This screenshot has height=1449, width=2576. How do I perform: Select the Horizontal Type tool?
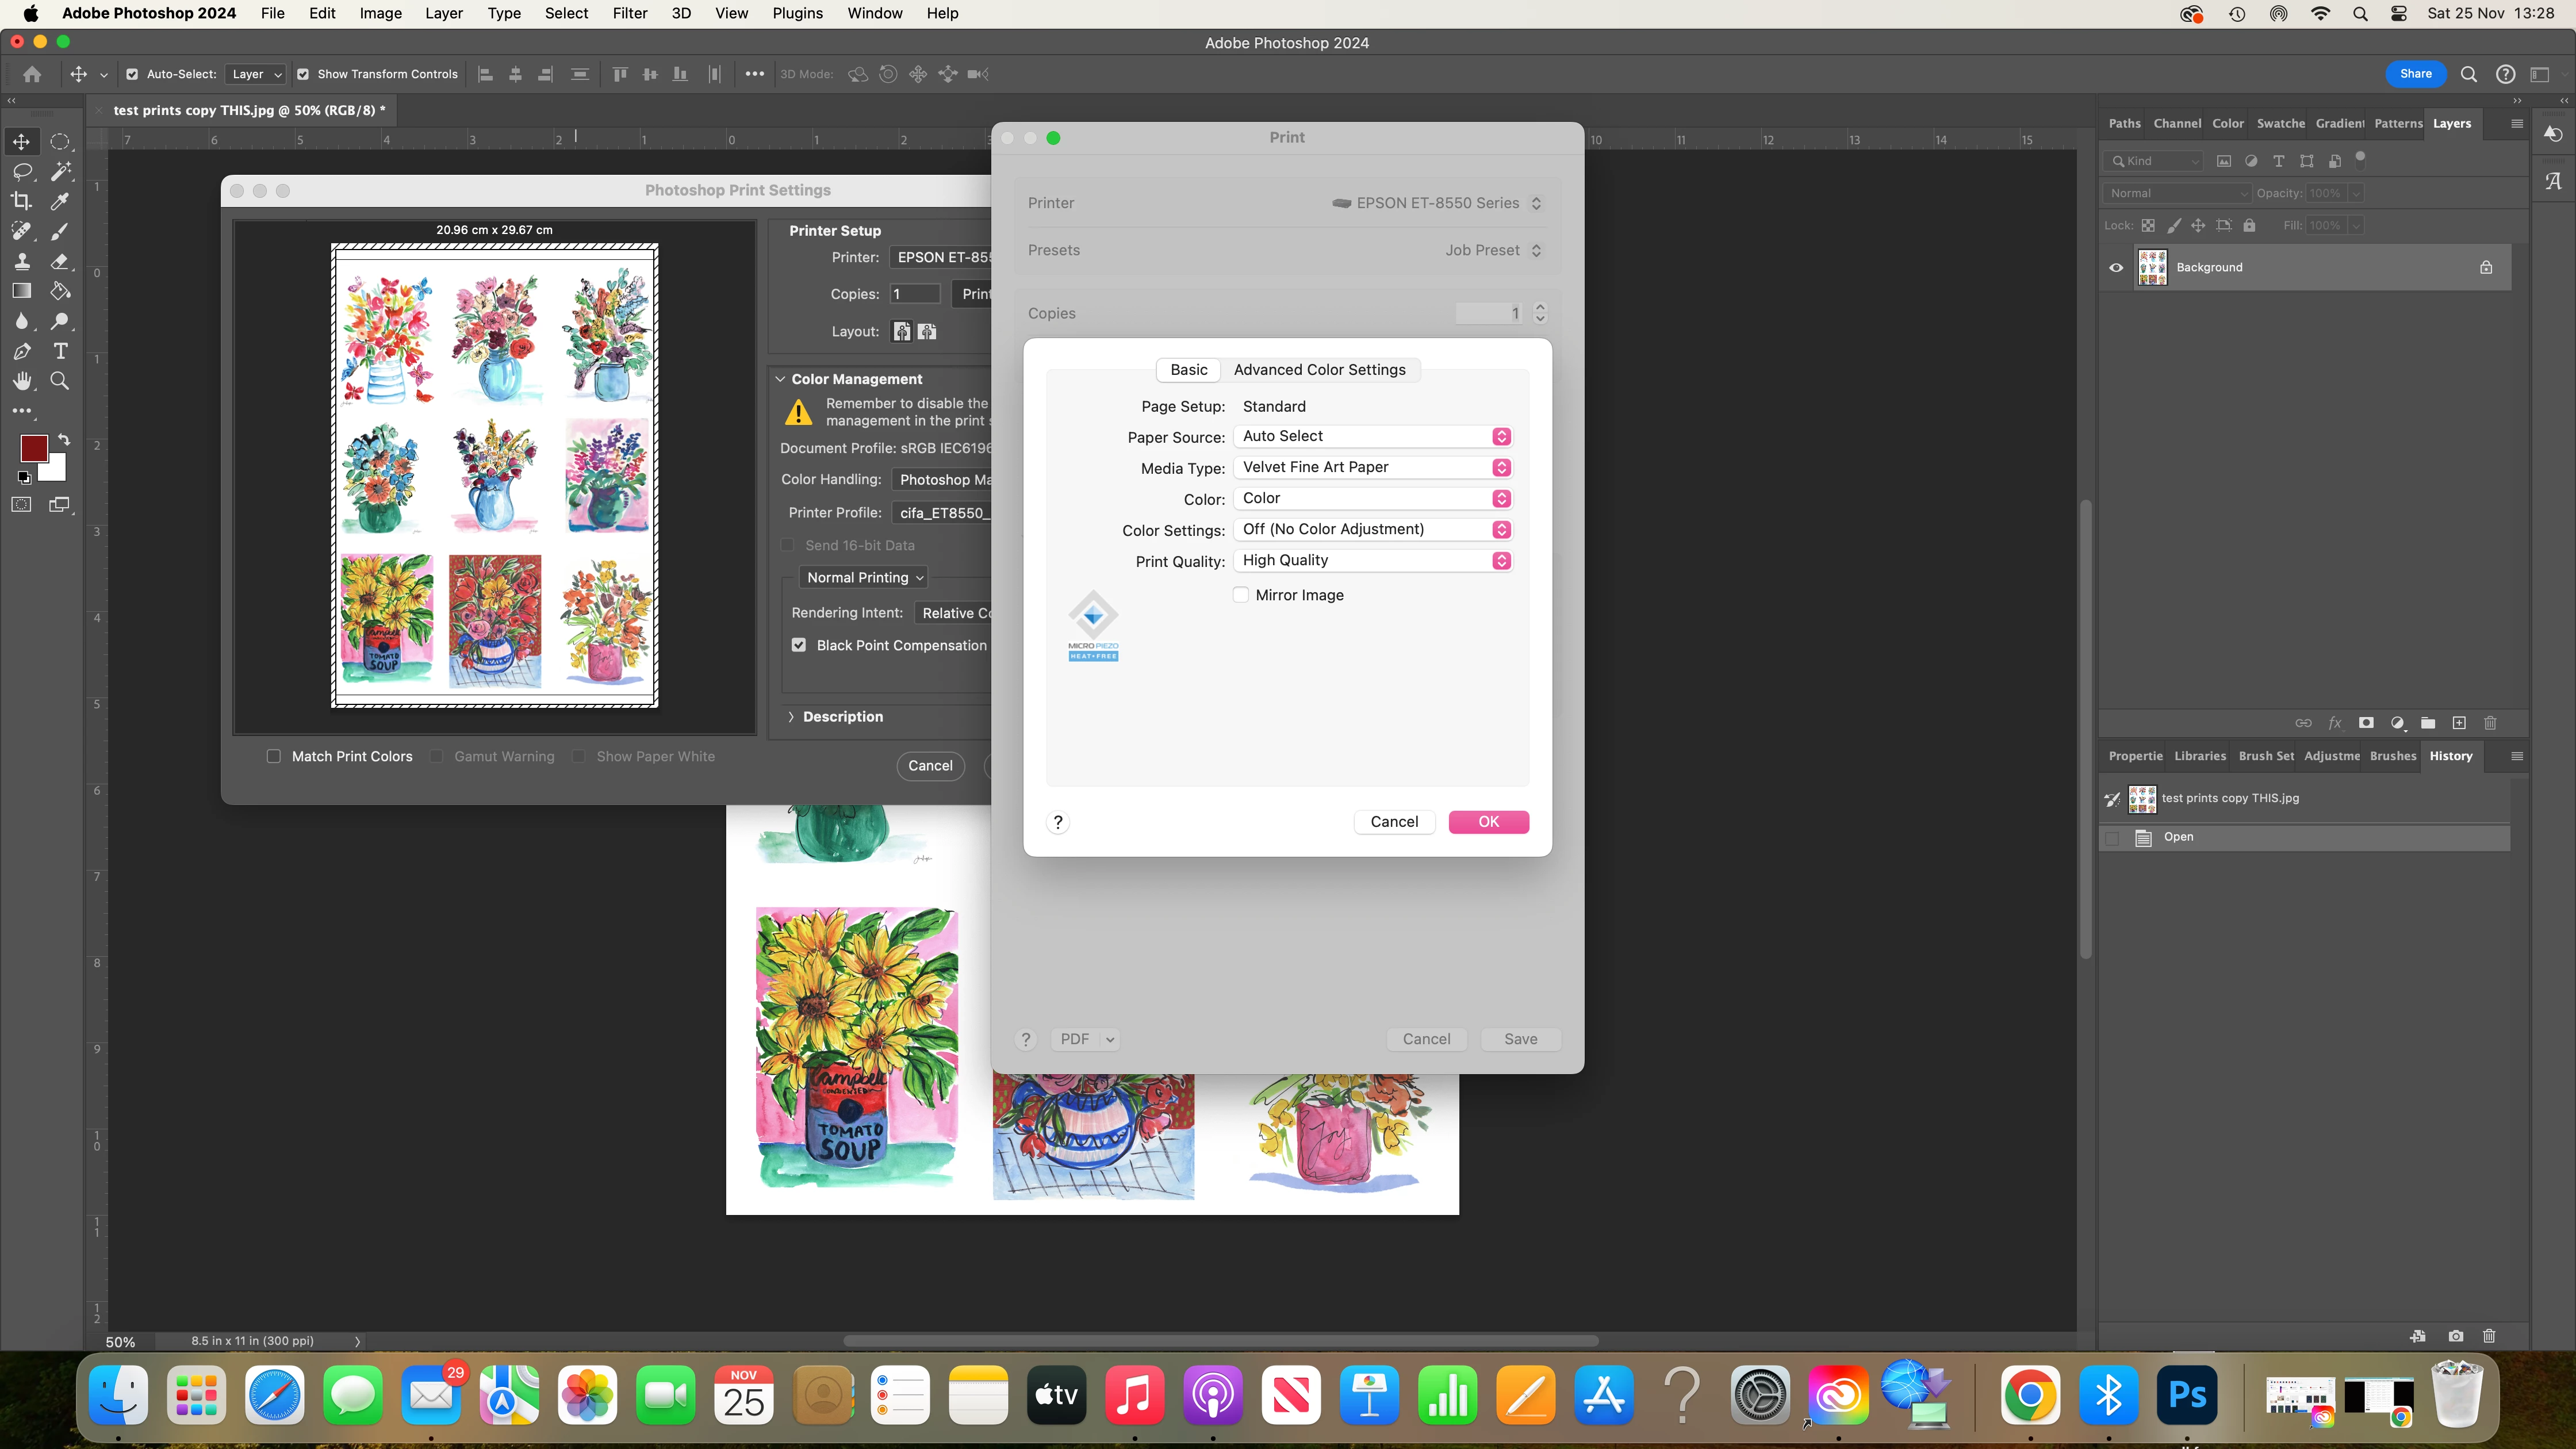pyautogui.click(x=60, y=351)
